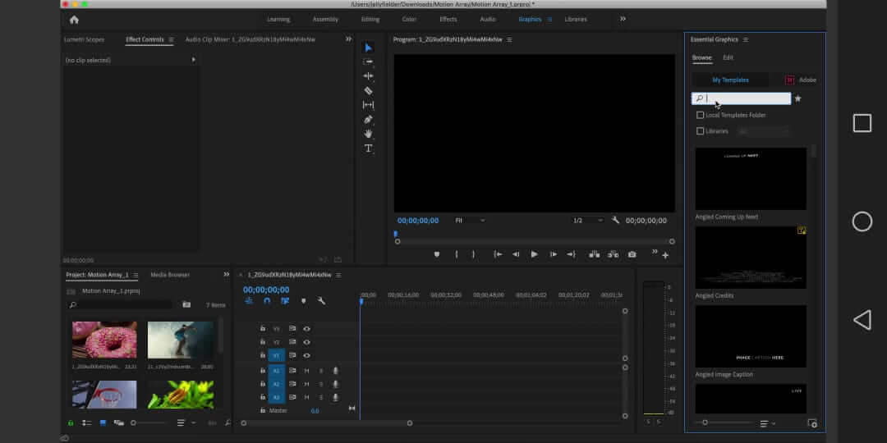The height and width of the screenshot is (443, 887).
Task: Toggle Project read-only green lock
Action: 71,422
